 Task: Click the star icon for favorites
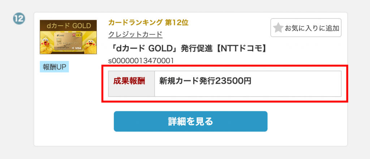pos(278,28)
